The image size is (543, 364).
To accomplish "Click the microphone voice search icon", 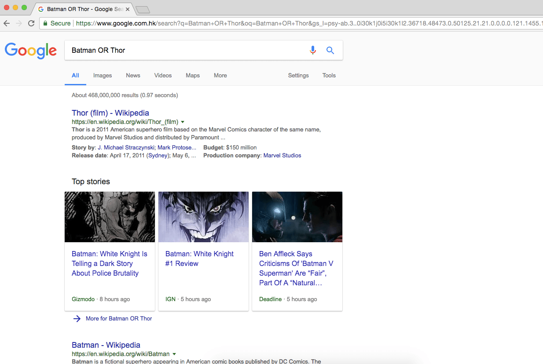I will (313, 50).
